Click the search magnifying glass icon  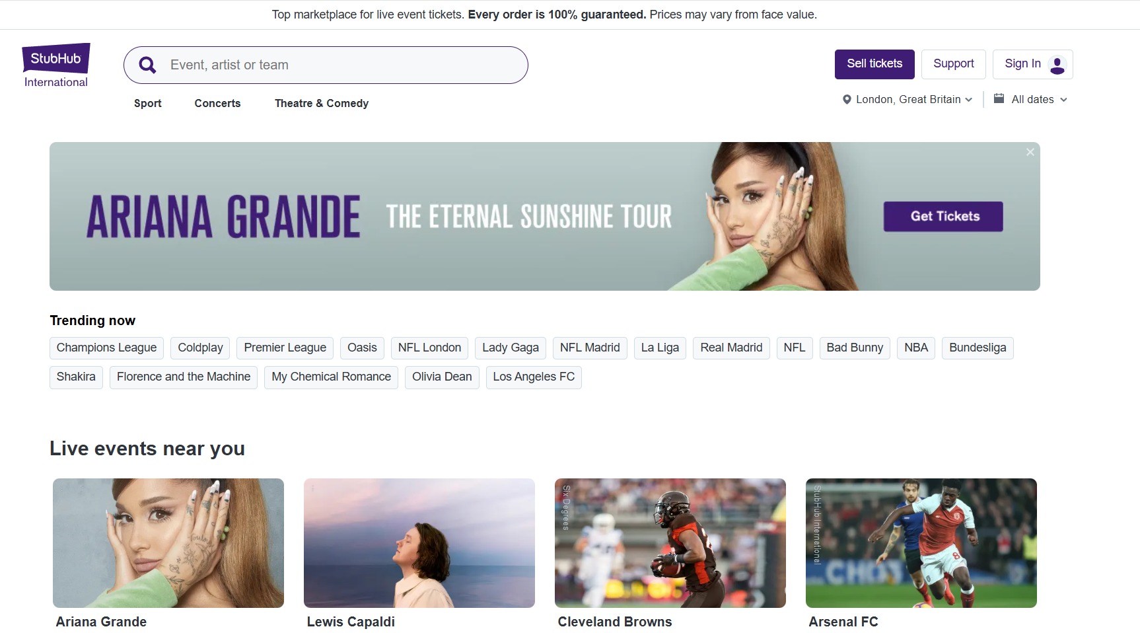click(x=147, y=64)
